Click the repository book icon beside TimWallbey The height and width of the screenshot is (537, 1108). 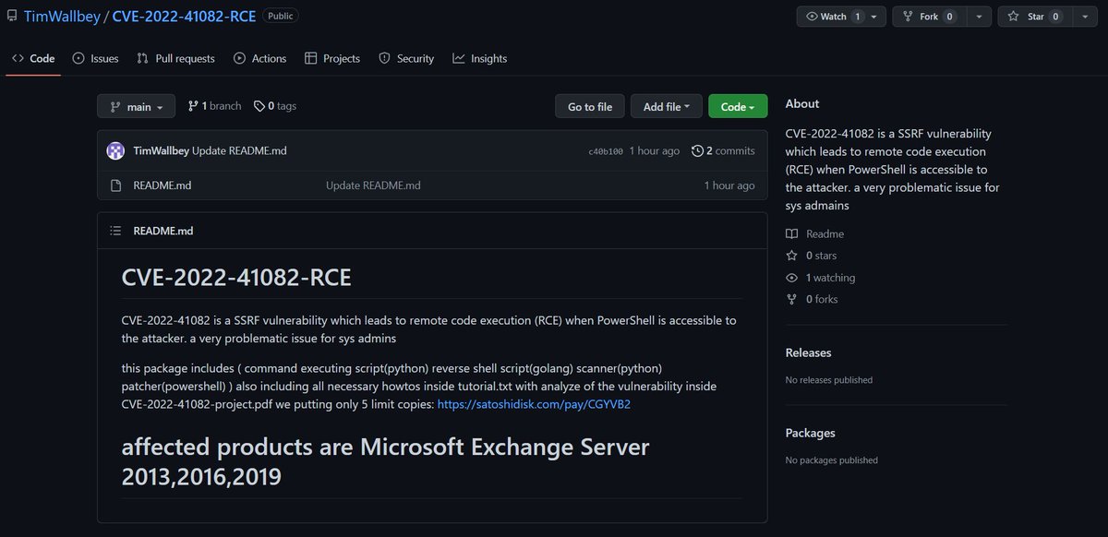[x=11, y=16]
